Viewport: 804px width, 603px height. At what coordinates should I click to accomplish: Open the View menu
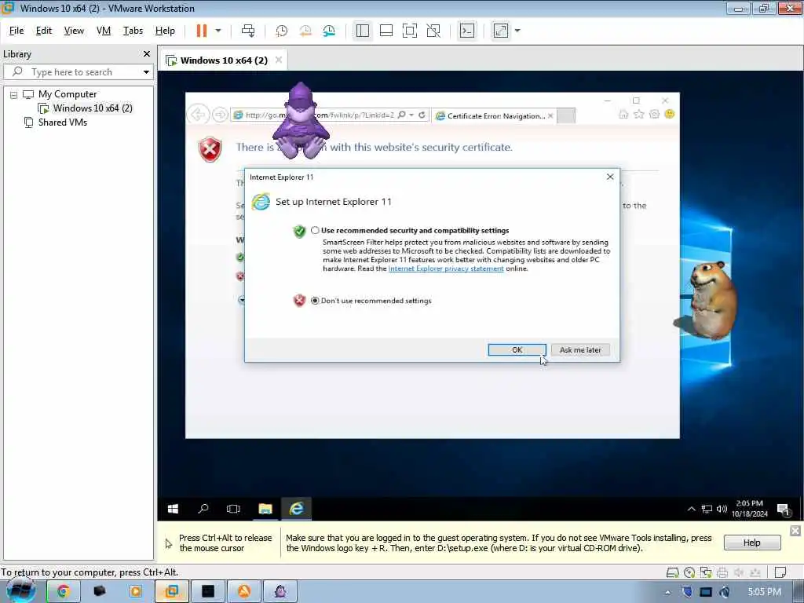(74, 31)
